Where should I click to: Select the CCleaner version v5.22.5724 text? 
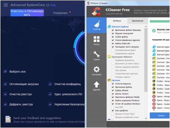point(114,14)
